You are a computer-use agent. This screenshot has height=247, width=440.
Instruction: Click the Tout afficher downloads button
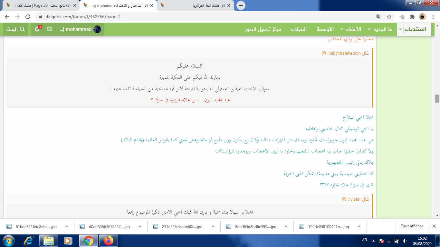point(412,226)
